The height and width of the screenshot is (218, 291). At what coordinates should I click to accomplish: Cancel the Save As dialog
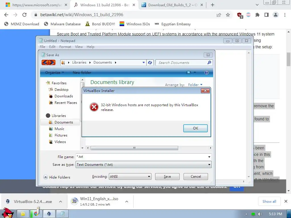point(196,177)
